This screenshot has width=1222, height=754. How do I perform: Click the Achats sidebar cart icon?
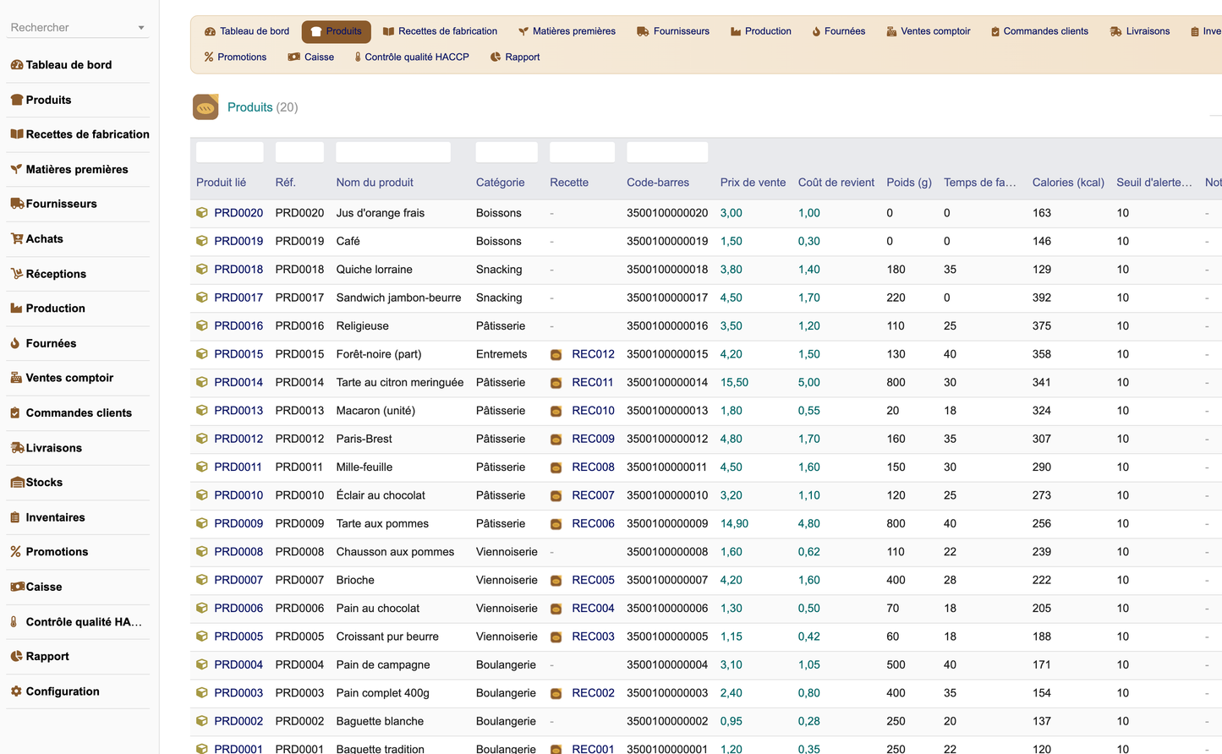16,238
